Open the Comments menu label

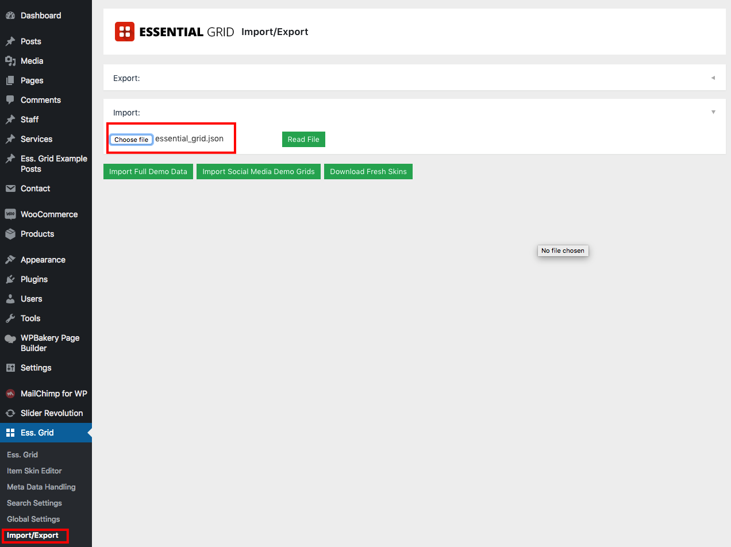tap(41, 100)
